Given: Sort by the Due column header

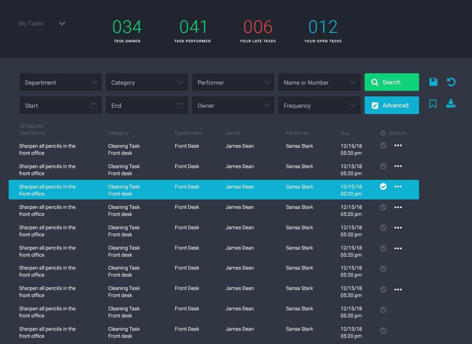Looking at the screenshot, I should tap(345, 133).
